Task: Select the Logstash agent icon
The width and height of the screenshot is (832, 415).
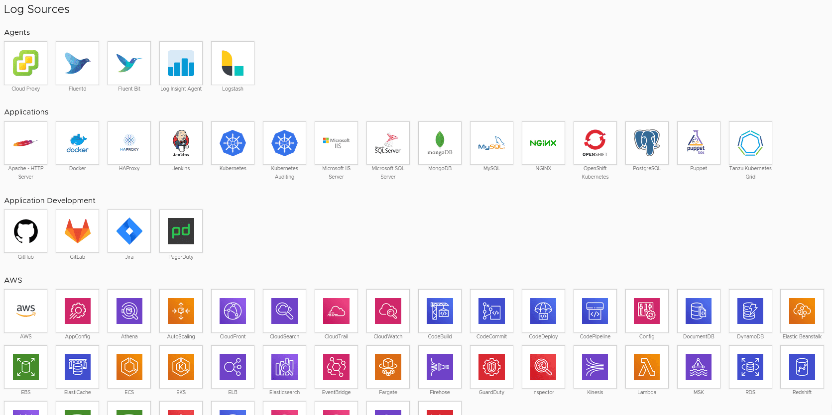Action: (233, 63)
